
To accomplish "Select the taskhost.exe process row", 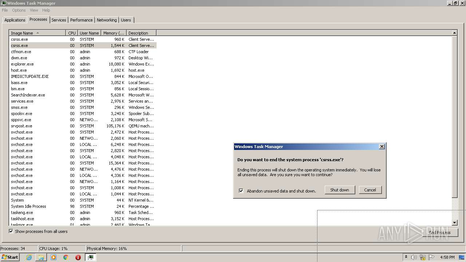I will click(x=83, y=219).
